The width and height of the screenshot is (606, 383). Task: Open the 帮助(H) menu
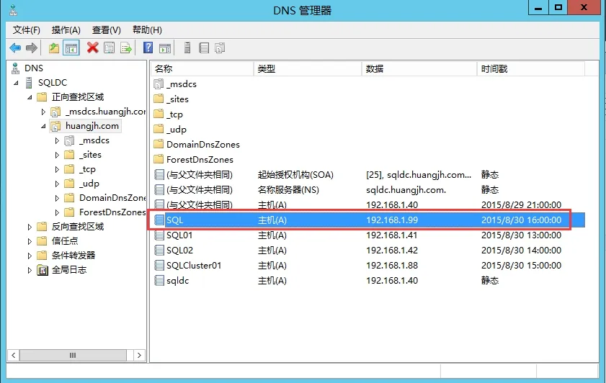(x=147, y=30)
